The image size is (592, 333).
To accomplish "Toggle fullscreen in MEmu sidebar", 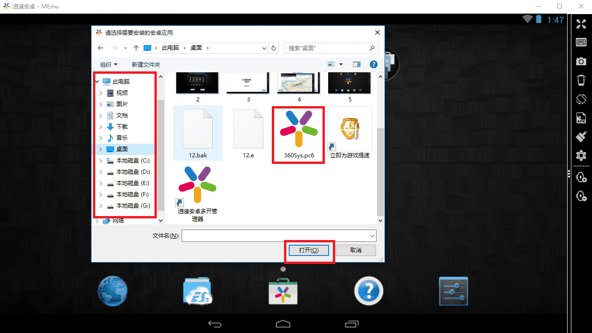I will (x=581, y=24).
